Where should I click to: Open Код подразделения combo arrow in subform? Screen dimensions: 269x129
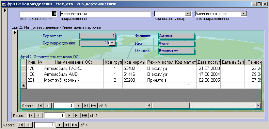[112, 43]
